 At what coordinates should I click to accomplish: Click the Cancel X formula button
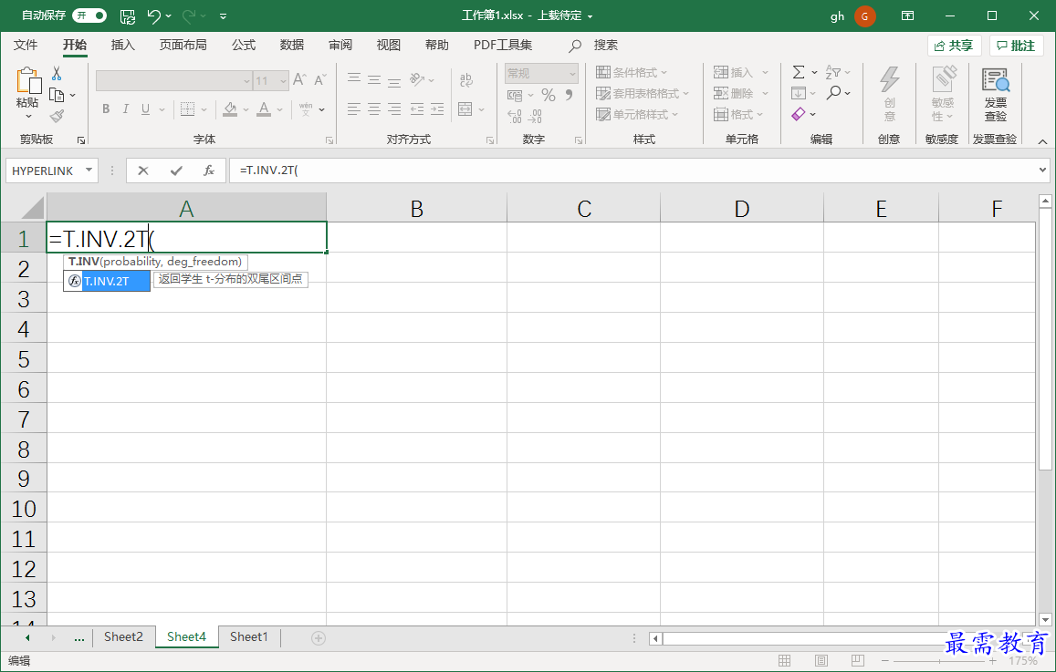142,171
